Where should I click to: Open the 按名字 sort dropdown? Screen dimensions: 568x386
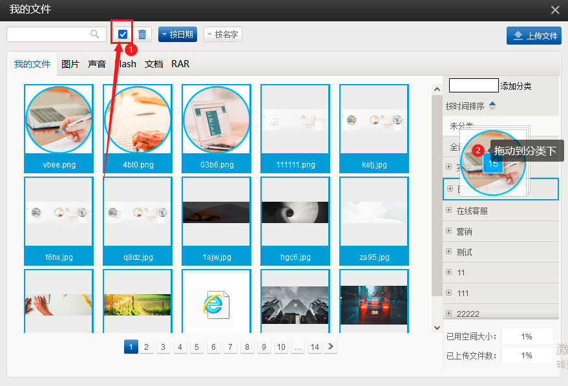click(x=223, y=34)
